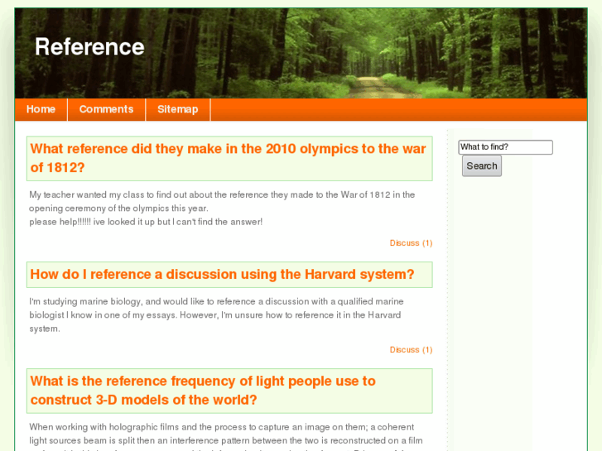Open the Harvard system reference question
This screenshot has width=602, height=451.
[222, 275]
